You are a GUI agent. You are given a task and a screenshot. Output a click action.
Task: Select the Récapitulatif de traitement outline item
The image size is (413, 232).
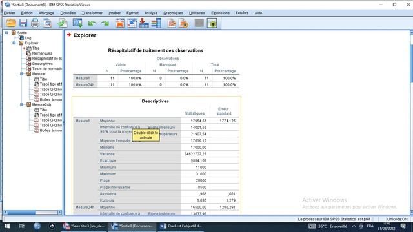tap(47, 59)
